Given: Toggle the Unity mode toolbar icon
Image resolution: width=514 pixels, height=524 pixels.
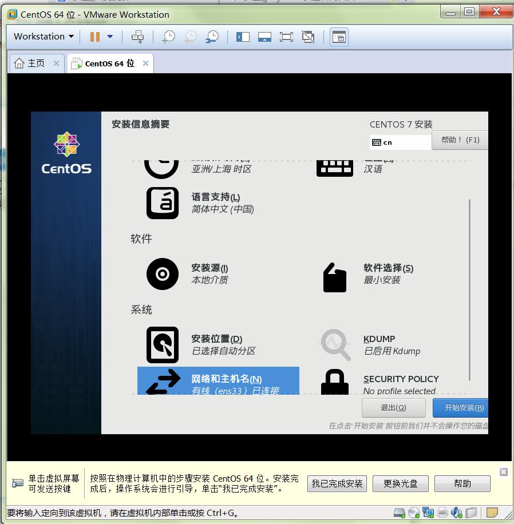Looking at the screenshot, I should click(x=308, y=37).
